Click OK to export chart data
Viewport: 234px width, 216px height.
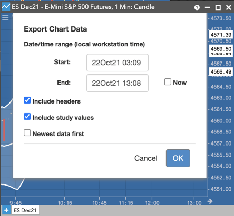(x=178, y=158)
